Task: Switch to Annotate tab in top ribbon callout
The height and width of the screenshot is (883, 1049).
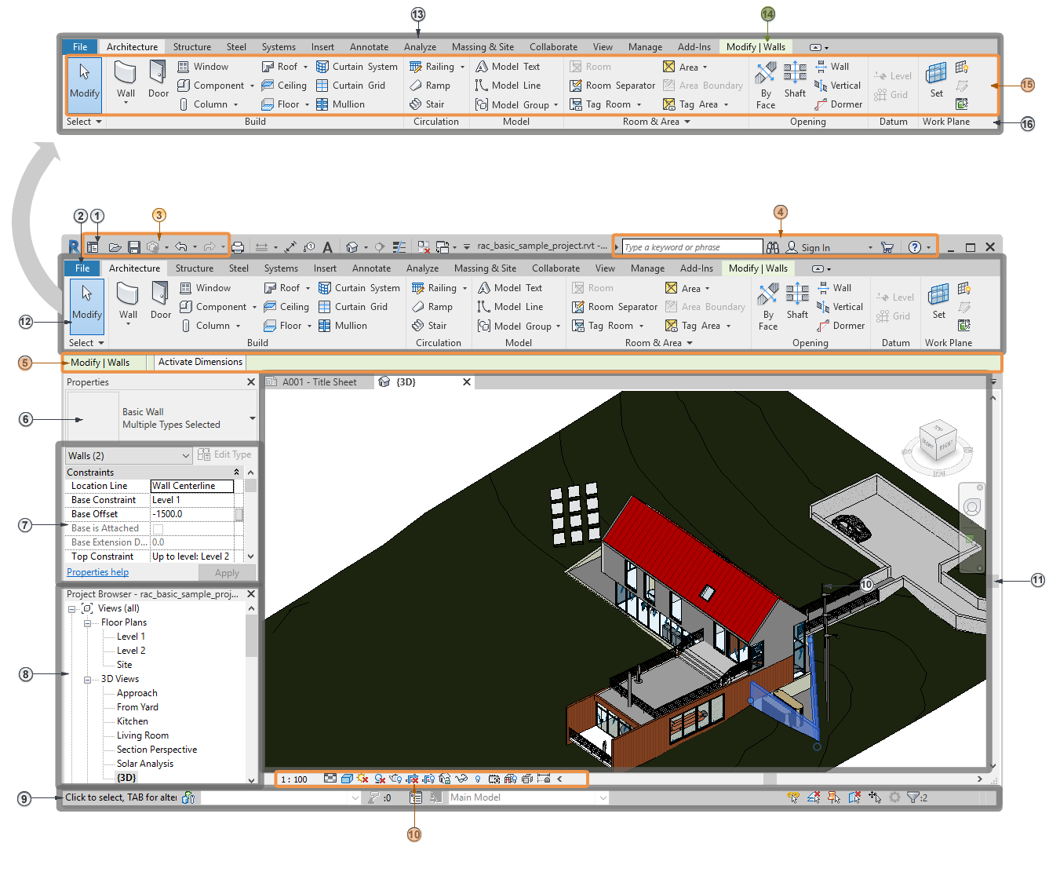Action: point(370,47)
